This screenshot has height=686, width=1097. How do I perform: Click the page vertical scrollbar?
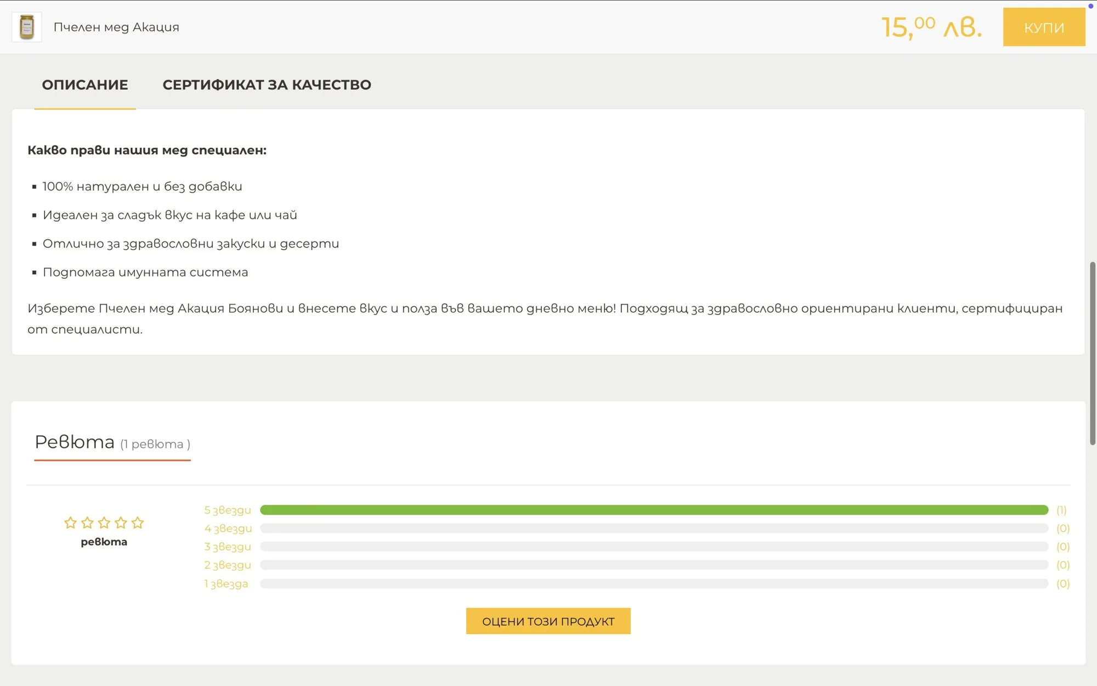click(1092, 353)
